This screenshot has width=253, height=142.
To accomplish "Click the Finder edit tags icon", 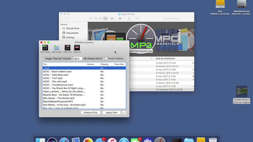I will click(137, 19).
